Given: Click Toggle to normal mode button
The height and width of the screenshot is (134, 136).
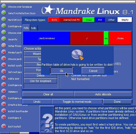Looking at the screenshot, I should coord(77,102).
